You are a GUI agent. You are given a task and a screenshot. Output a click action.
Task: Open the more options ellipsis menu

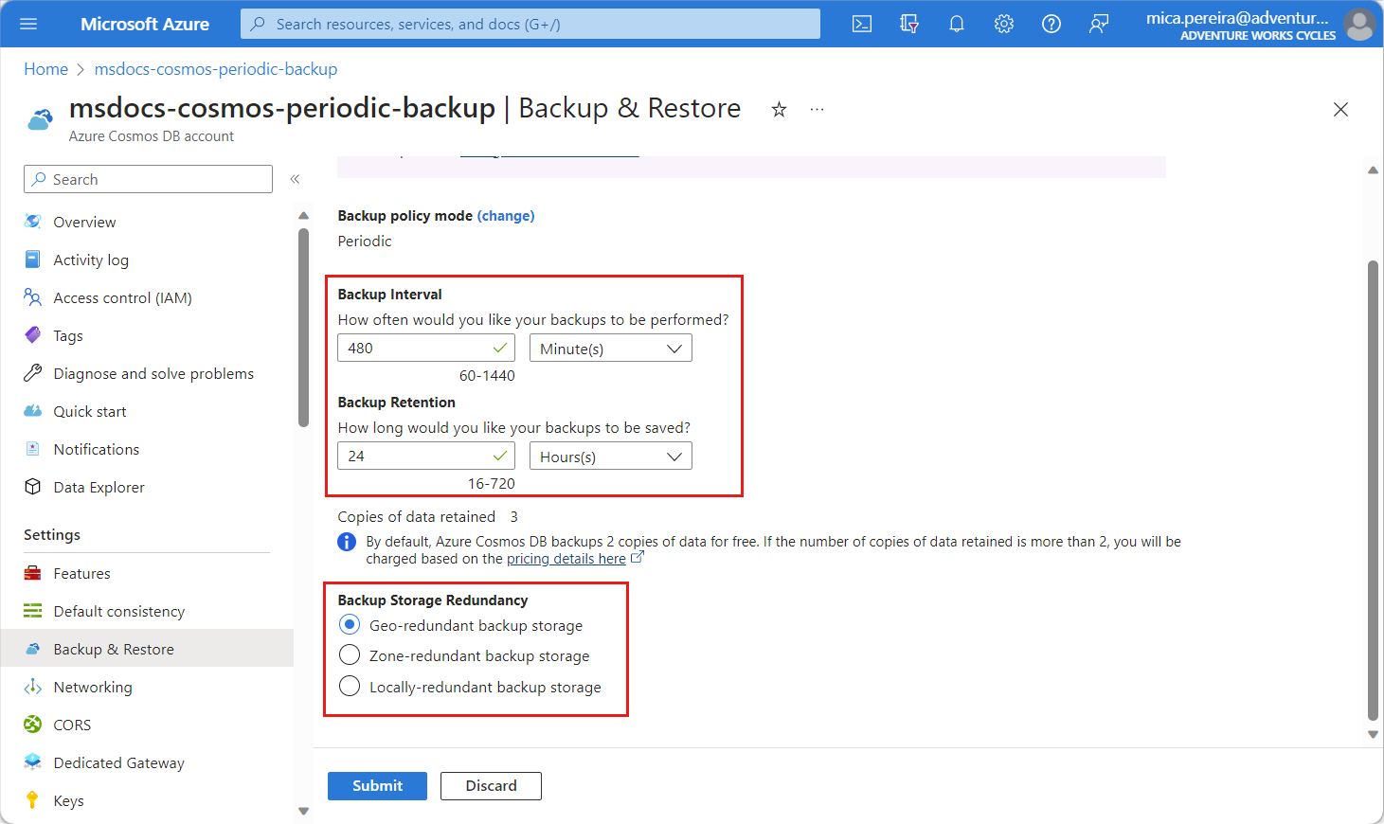click(x=817, y=110)
